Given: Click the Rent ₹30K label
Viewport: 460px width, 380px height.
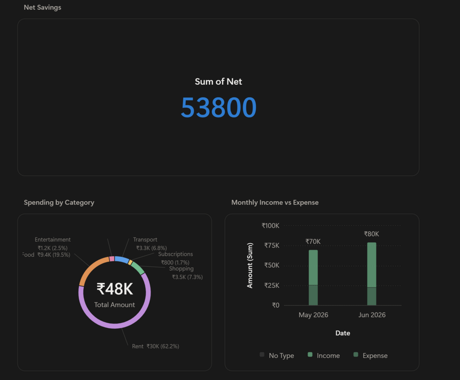Looking at the screenshot, I should 156,346.
